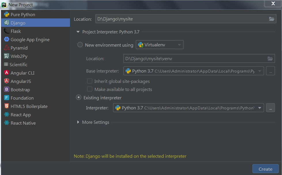This screenshot has height=175, width=282.
Task: Click the Web2Py icon
Action: (6, 56)
